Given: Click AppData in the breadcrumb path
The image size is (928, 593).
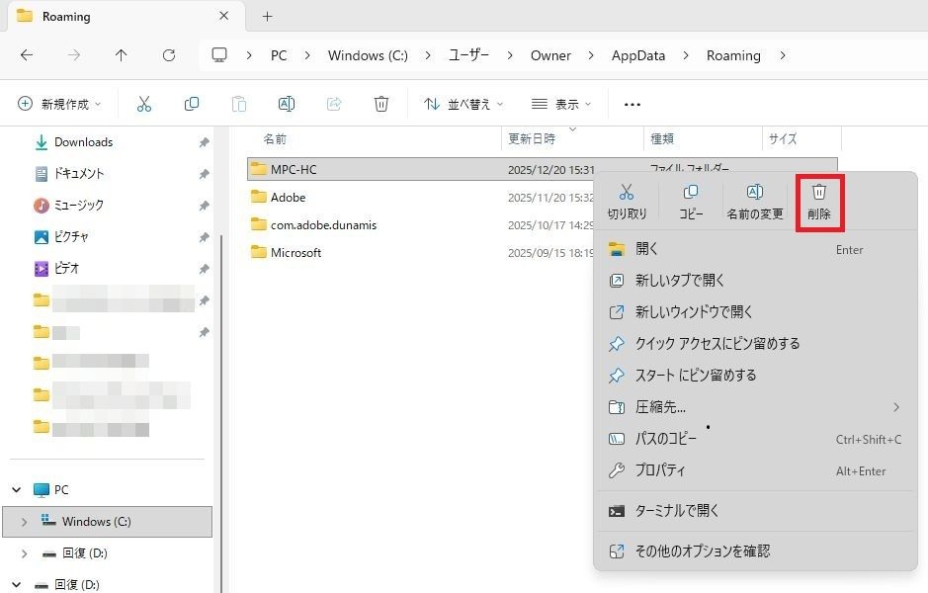Looking at the screenshot, I should (x=638, y=55).
